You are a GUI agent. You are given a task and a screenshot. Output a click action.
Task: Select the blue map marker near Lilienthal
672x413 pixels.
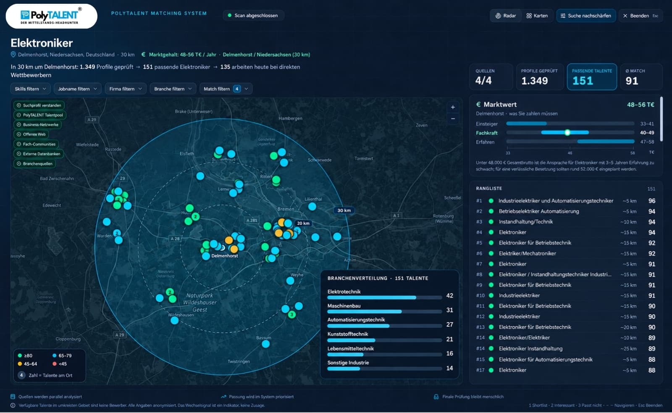[312, 206]
